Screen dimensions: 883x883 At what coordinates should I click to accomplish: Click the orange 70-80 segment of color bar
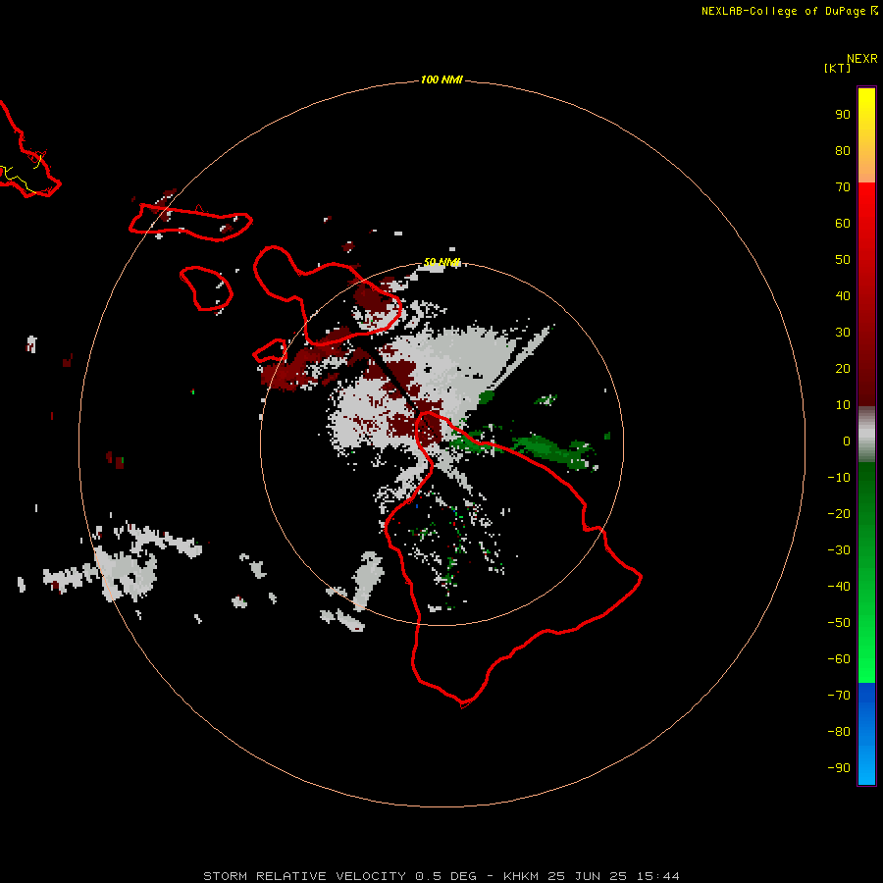[x=866, y=167]
